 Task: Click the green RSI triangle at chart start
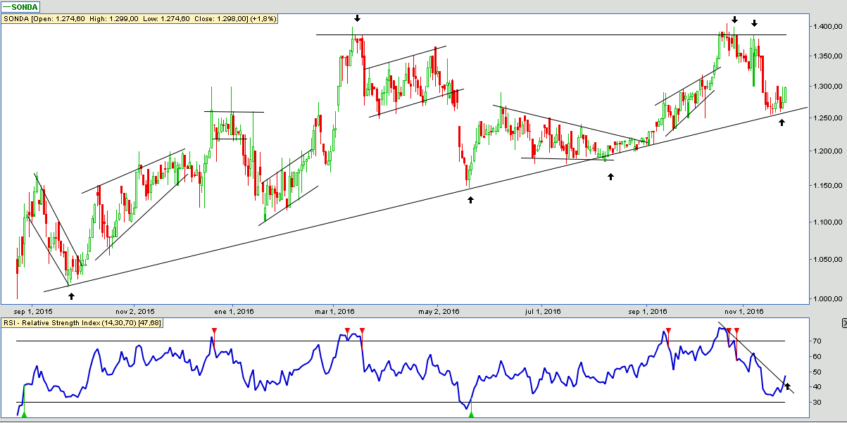[x=24, y=415]
